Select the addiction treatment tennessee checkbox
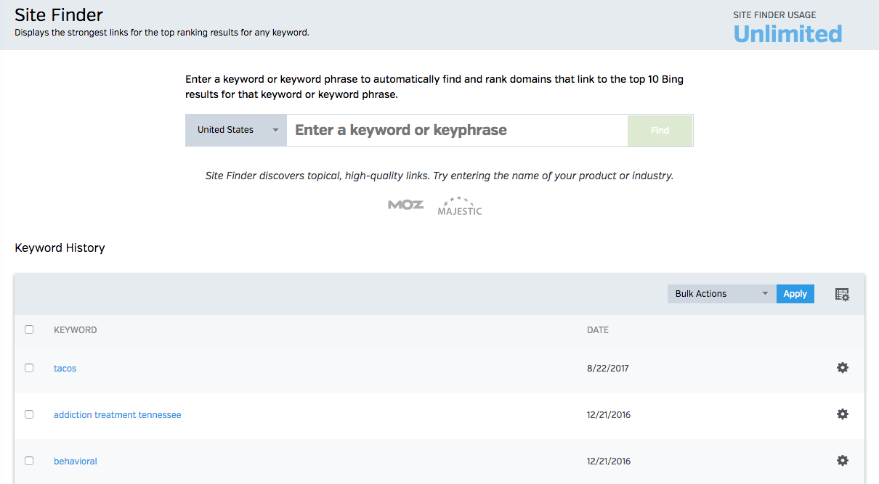 pos(29,414)
